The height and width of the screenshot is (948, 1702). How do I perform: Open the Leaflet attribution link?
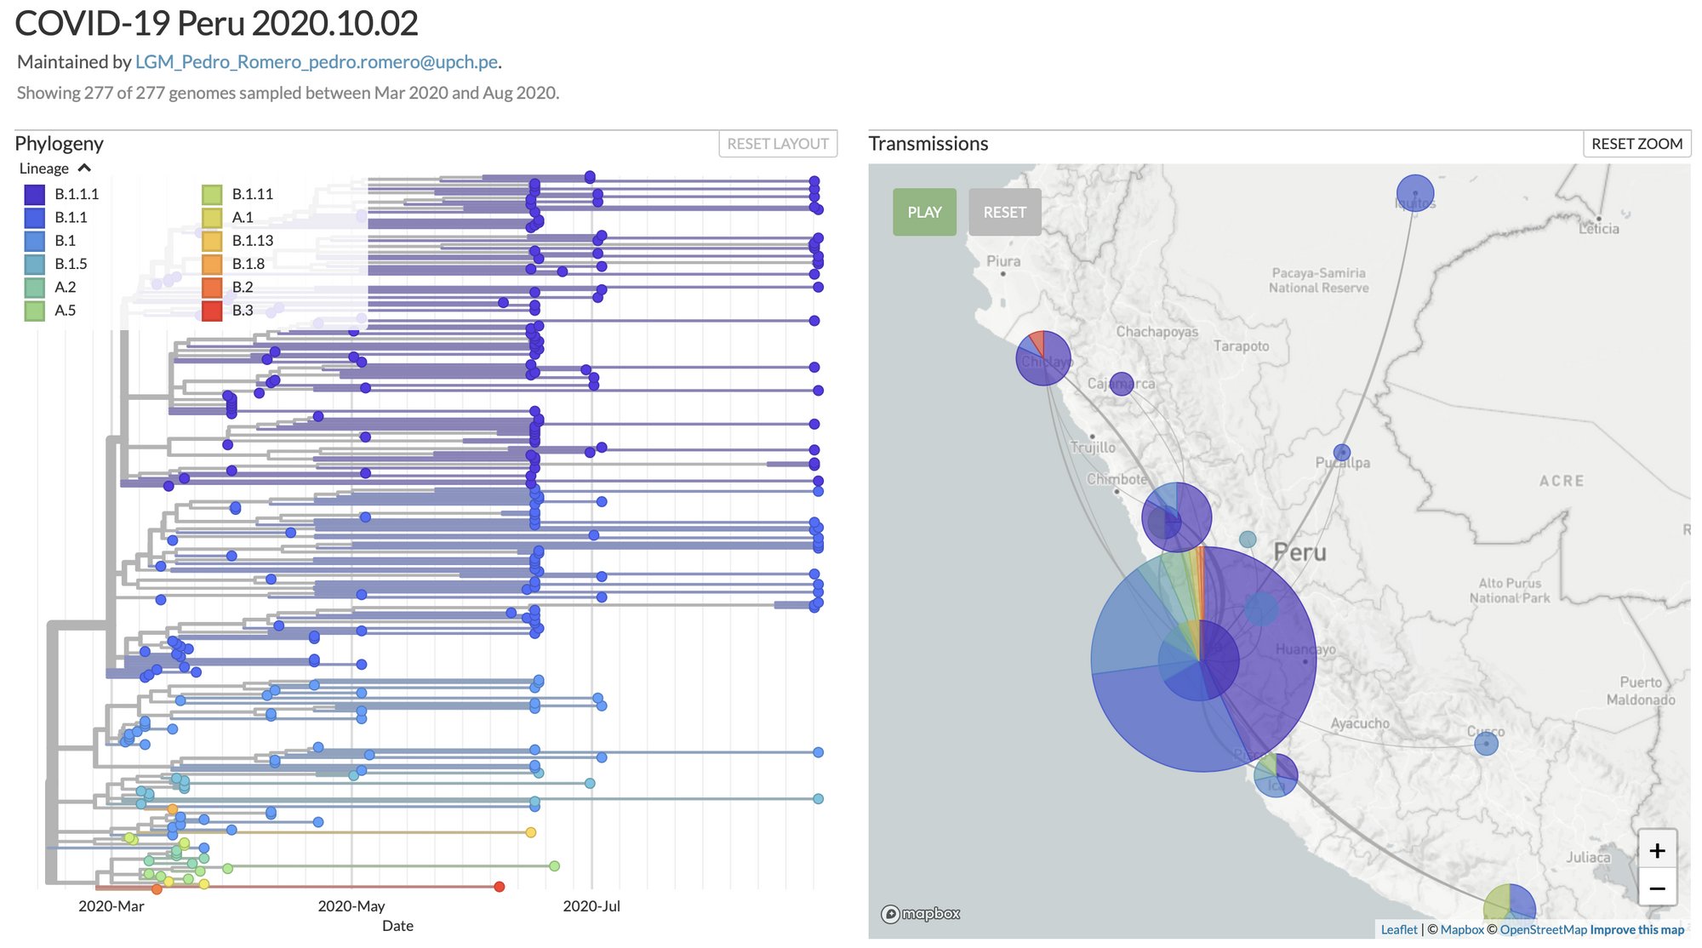pyautogui.click(x=1398, y=930)
